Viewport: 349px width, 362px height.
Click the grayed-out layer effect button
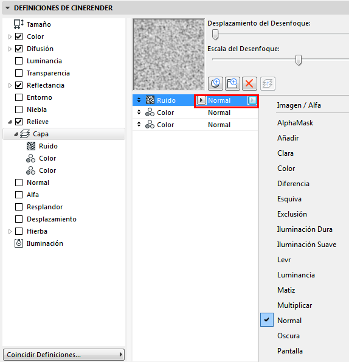268,83
